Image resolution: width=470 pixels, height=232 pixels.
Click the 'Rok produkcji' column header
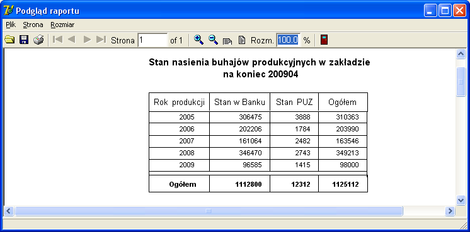[x=180, y=102]
